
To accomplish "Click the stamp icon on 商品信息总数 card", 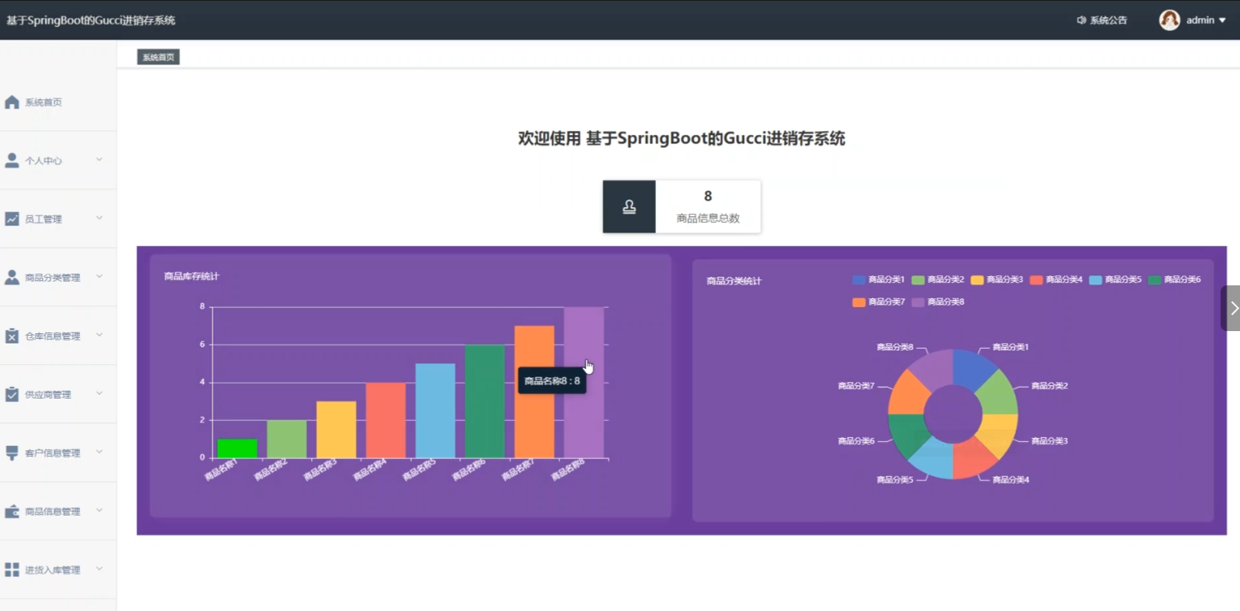I will tap(629, 206).
